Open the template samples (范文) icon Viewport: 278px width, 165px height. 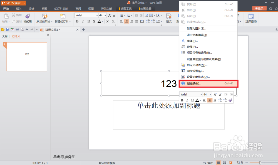pyautogui.click(x=169, y=16)
